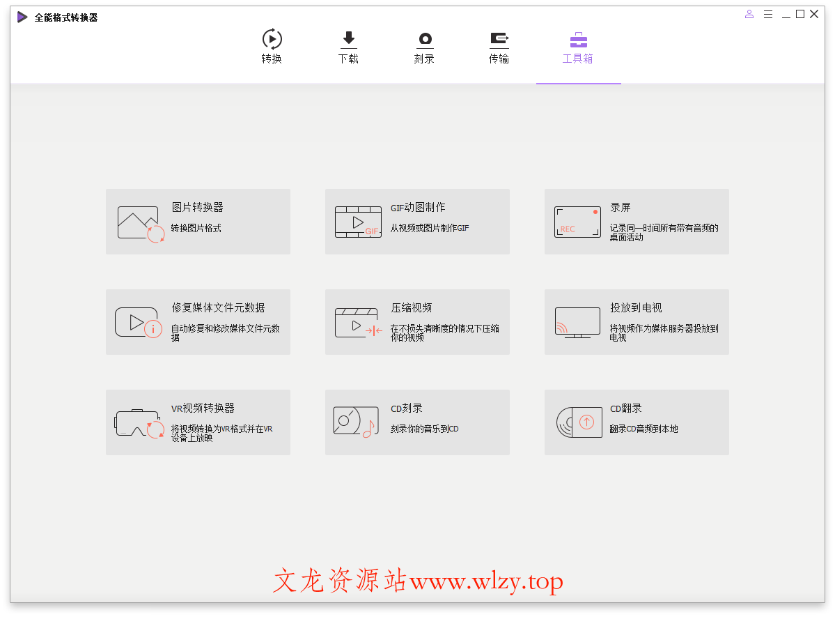Open the 图片转换器 image converter tool
835x619 pixels.
(198, 221)
